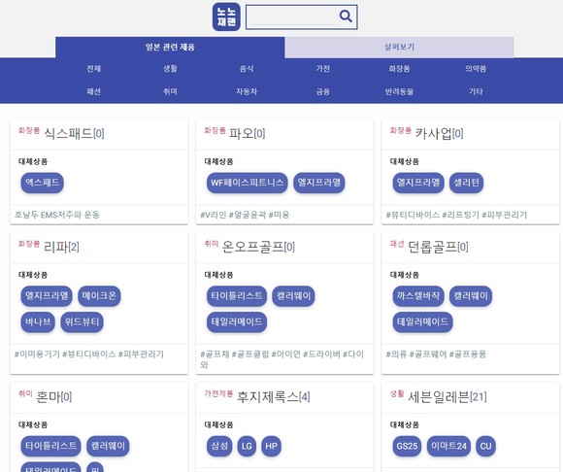Click the WF페이스피트니스 chip
Image resolution: width=563 pixels, height=472 pixels.
coord(247,183)
